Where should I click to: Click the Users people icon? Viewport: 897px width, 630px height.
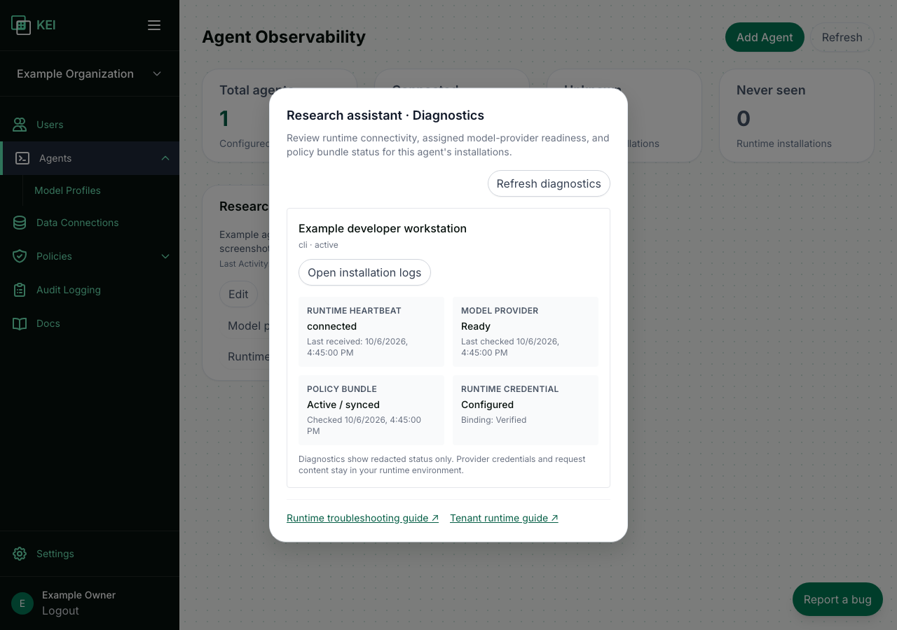click(x=20, y=125)
